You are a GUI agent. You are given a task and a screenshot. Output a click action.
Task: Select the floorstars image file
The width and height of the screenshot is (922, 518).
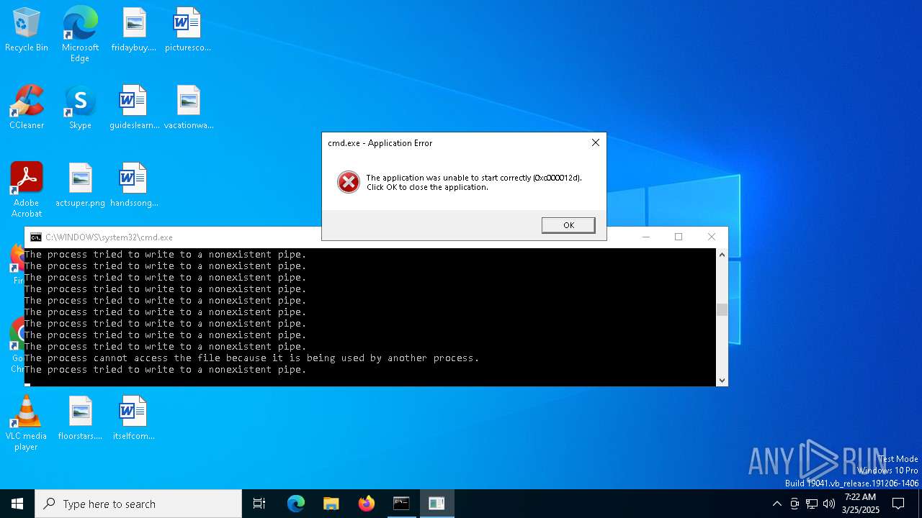point(80,419)
